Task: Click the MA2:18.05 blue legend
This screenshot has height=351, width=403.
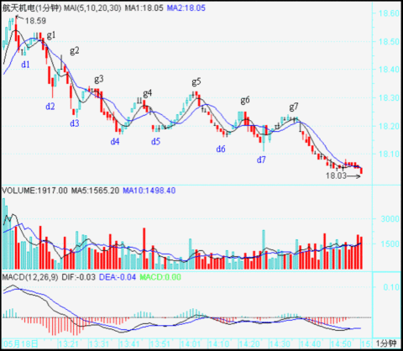Action: coord(186,8)
